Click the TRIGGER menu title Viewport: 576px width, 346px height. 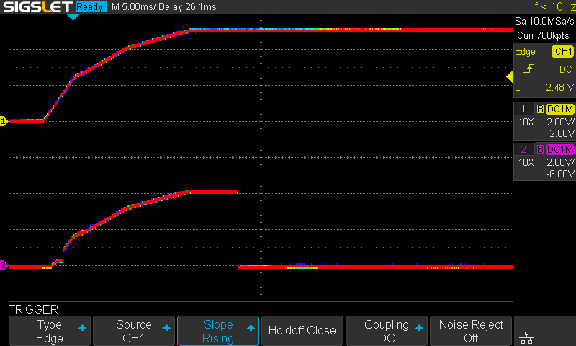click(33, 309)
